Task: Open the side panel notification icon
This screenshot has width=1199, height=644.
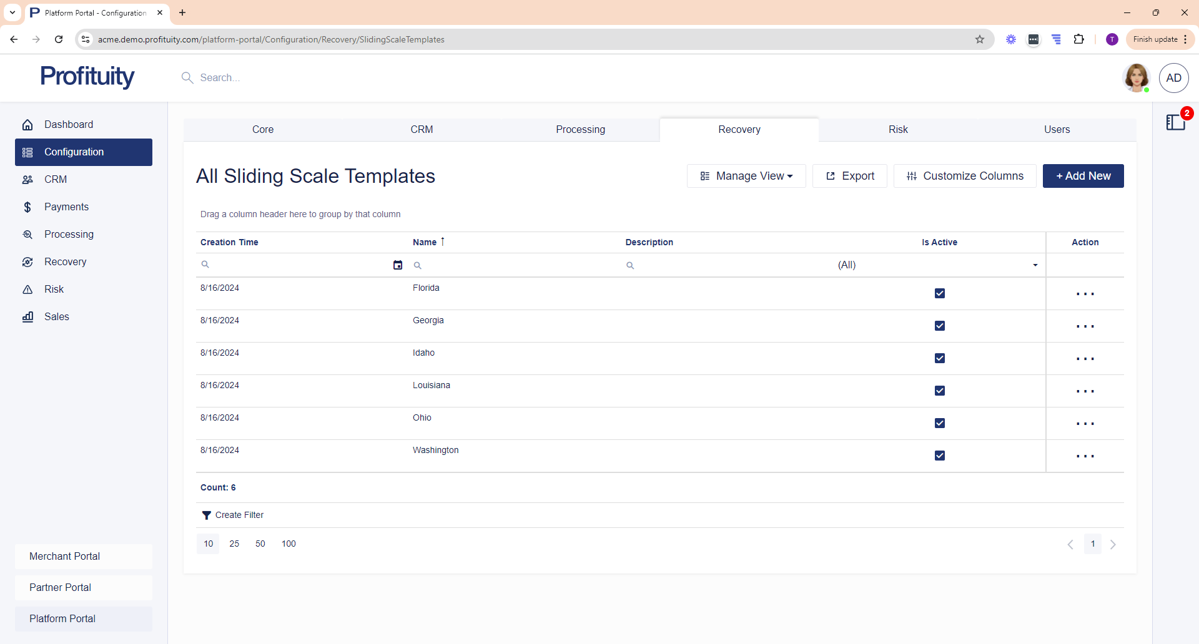Action: 1175,122
